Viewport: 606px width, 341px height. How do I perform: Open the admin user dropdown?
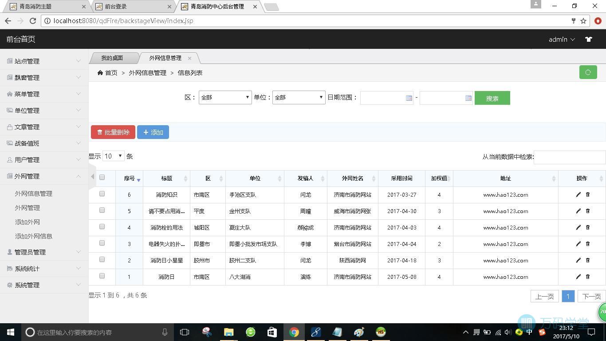tap(562, 40)
